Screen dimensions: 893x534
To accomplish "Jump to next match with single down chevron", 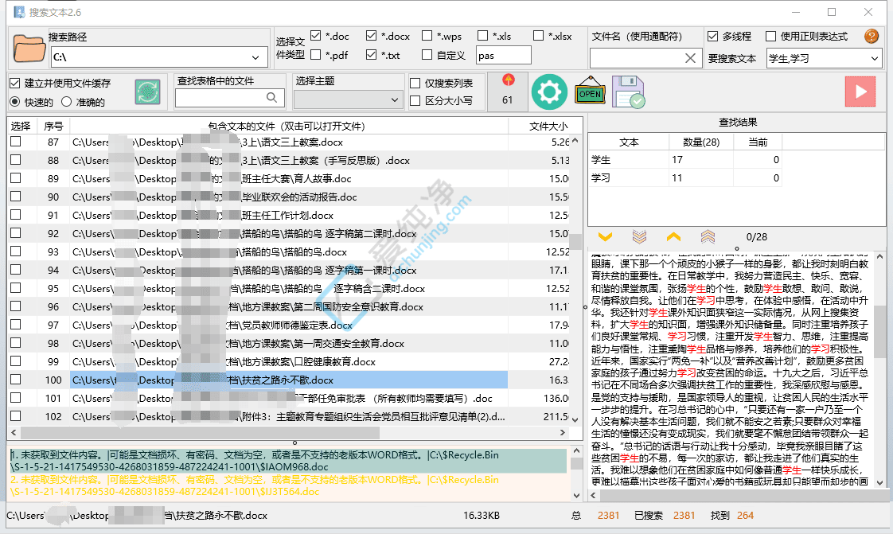I will coord(605,237).
